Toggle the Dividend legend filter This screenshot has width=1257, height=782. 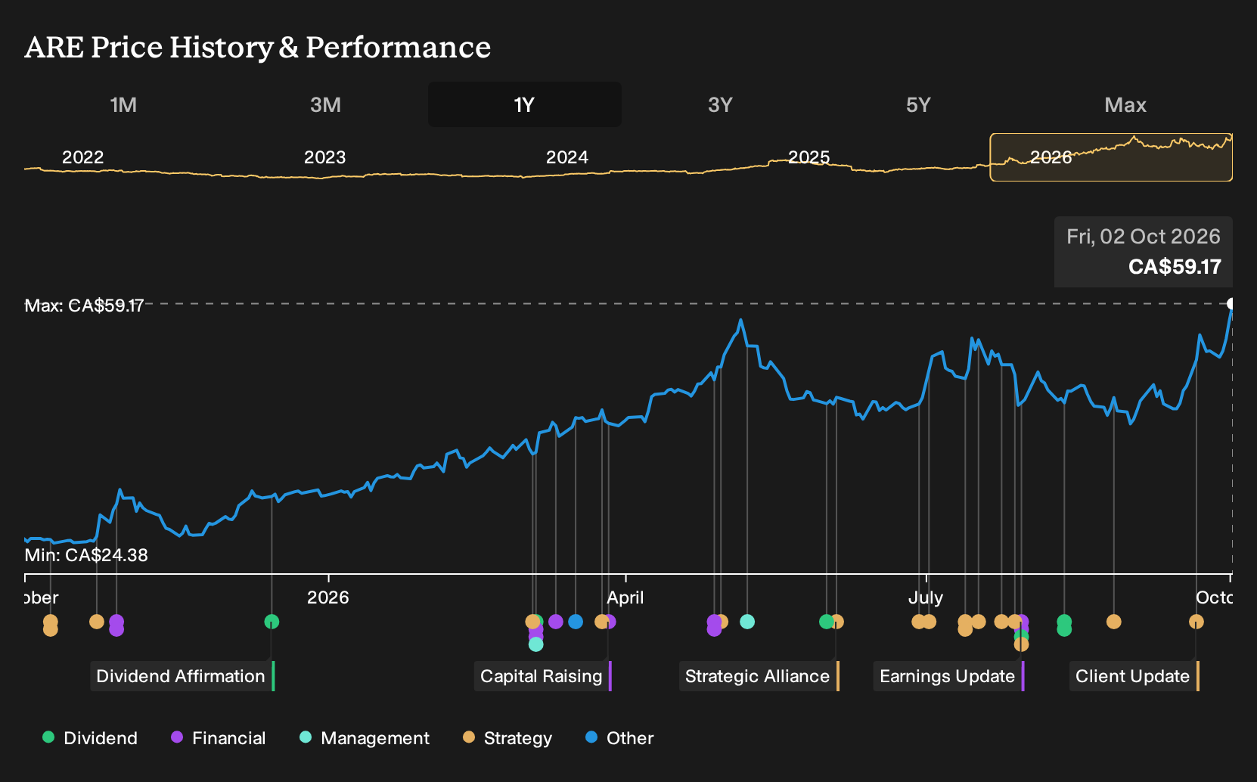click(90, 738)
